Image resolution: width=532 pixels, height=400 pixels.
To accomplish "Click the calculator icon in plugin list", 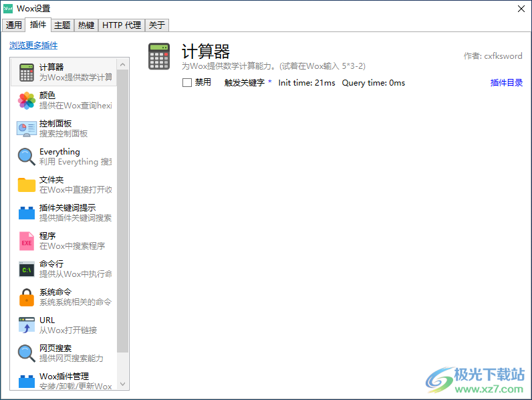I will (27, 72).
